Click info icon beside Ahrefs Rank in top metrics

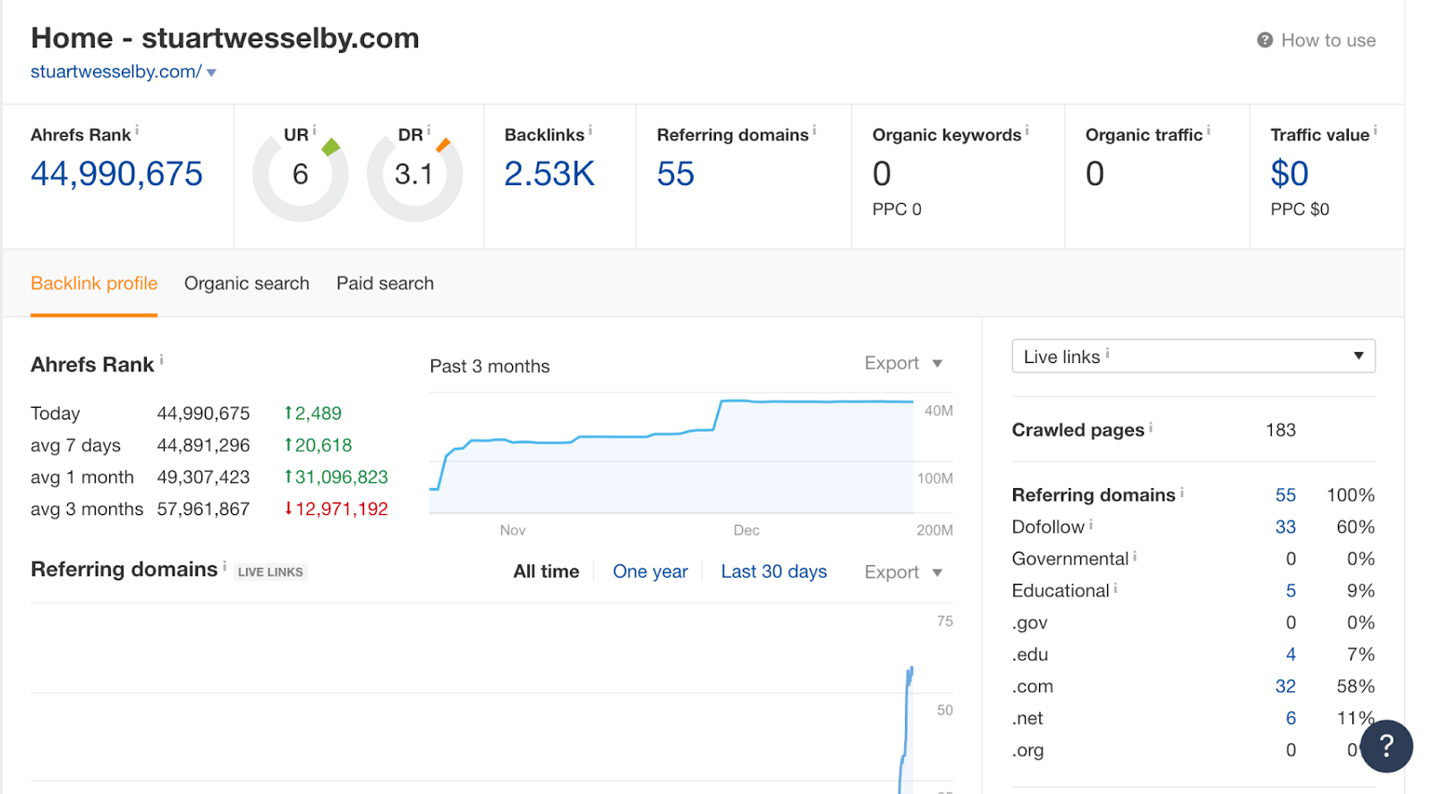tap(137, 131)
